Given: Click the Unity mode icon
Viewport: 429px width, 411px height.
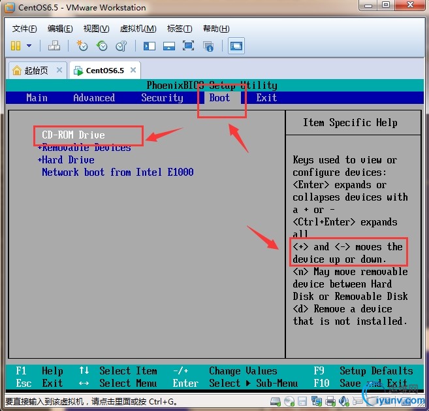Looking at the screenshot, I should pos(208,46).
